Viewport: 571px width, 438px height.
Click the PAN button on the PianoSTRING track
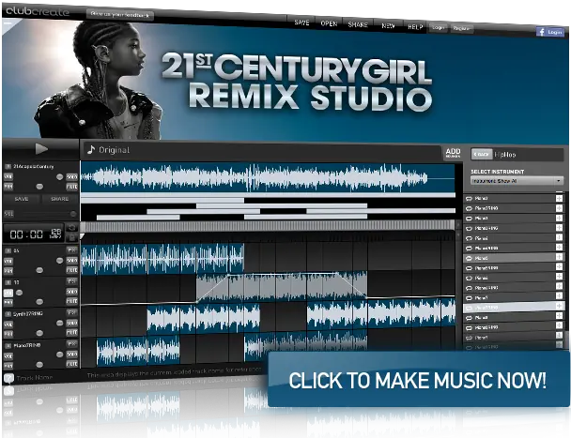point(8,365)
